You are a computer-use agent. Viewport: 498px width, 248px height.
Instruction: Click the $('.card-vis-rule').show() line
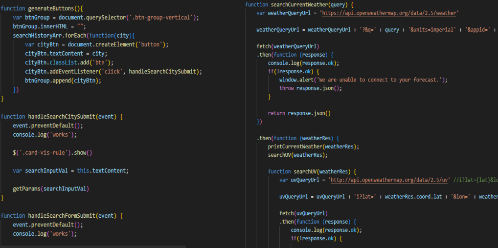(x=52, y=153)
